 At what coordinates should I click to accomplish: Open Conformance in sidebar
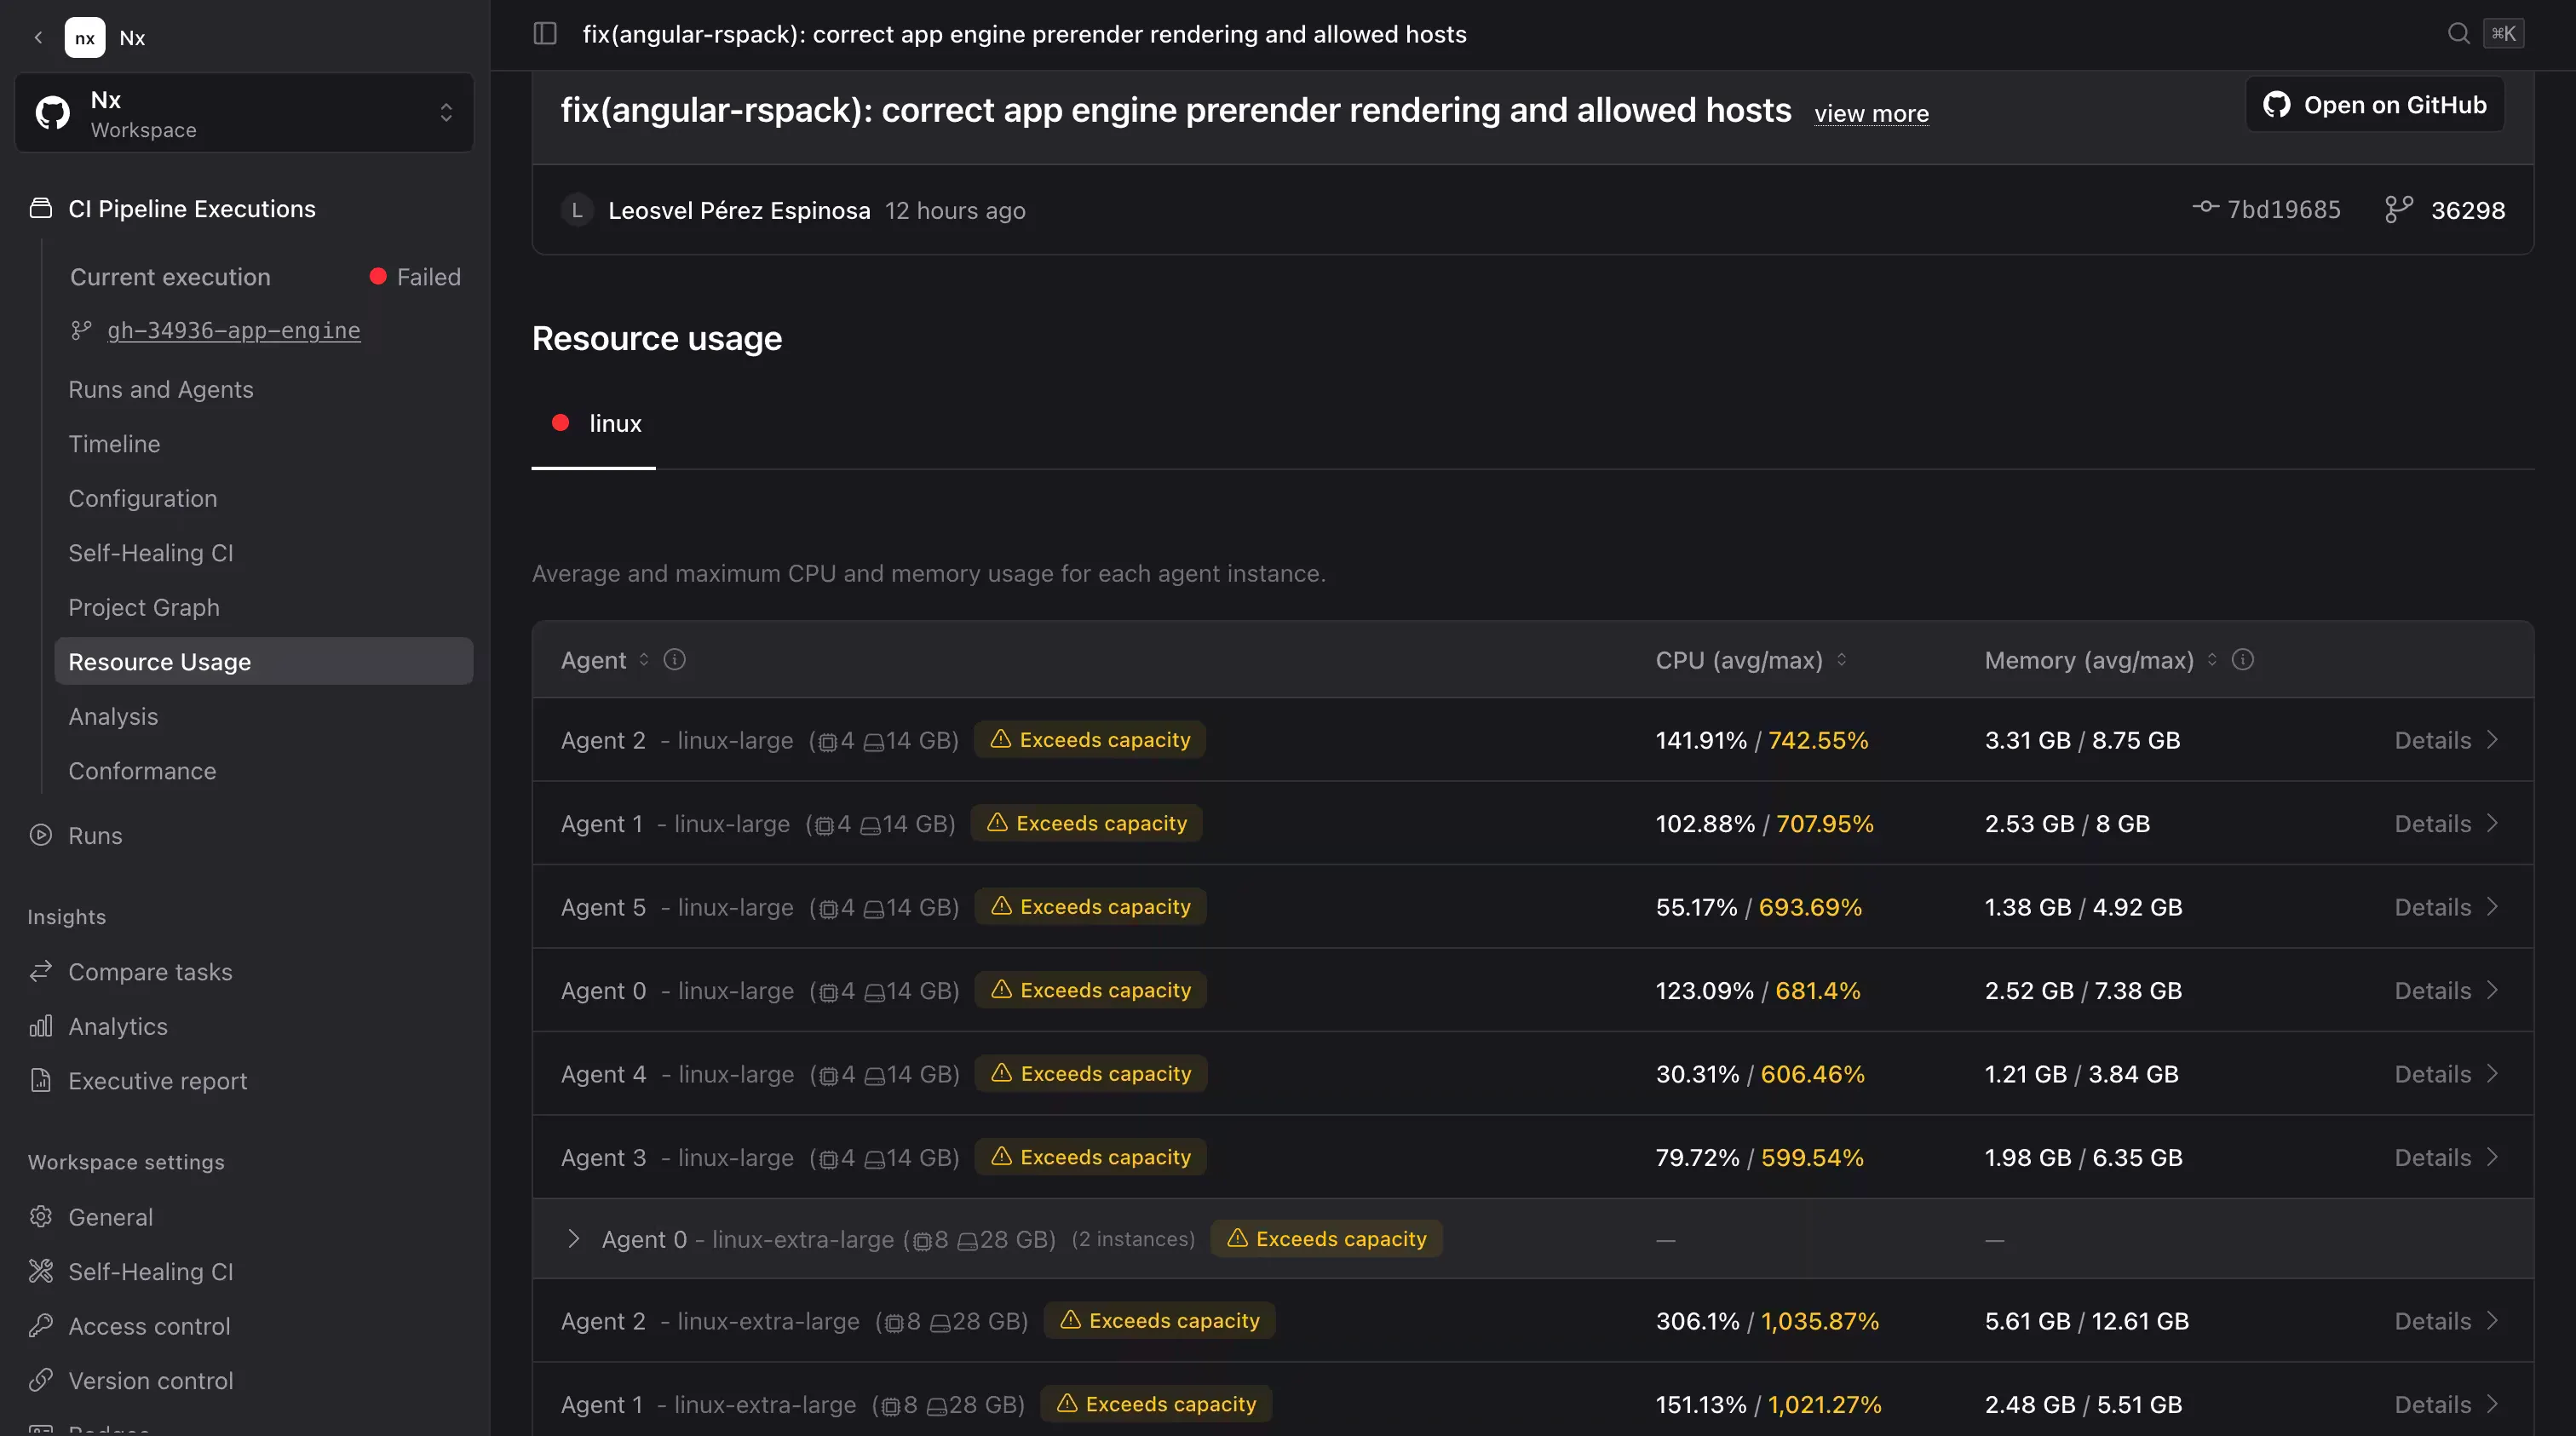tap(142, 771)
